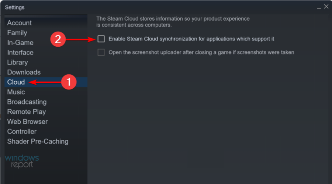Image resolution: width=332 pixels, height=184 pixels.
Task: Click the Enable Steam Cloud synchronization label text
Action: (191, 39)
